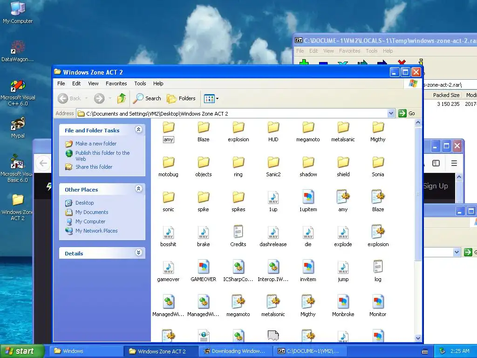Open the Tools menu in Explorer
This screenshot has width=477, height=358.
point(140,83)
